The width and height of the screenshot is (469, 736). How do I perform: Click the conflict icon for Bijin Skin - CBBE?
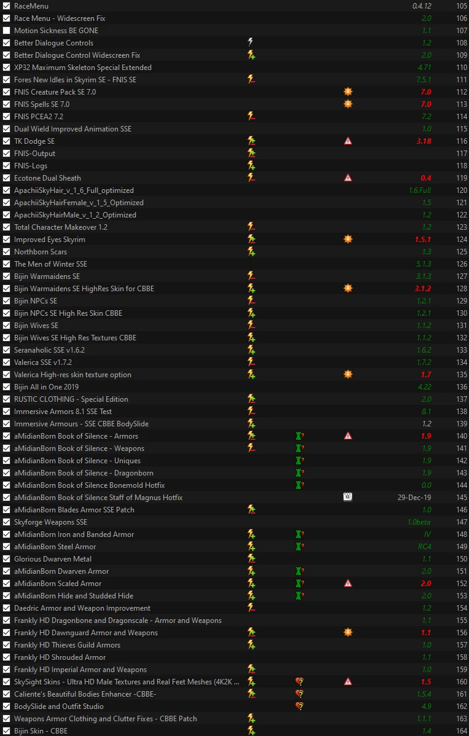click(252, 730)
